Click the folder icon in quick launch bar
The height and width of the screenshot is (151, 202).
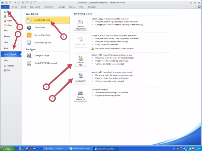coord(35,149)
